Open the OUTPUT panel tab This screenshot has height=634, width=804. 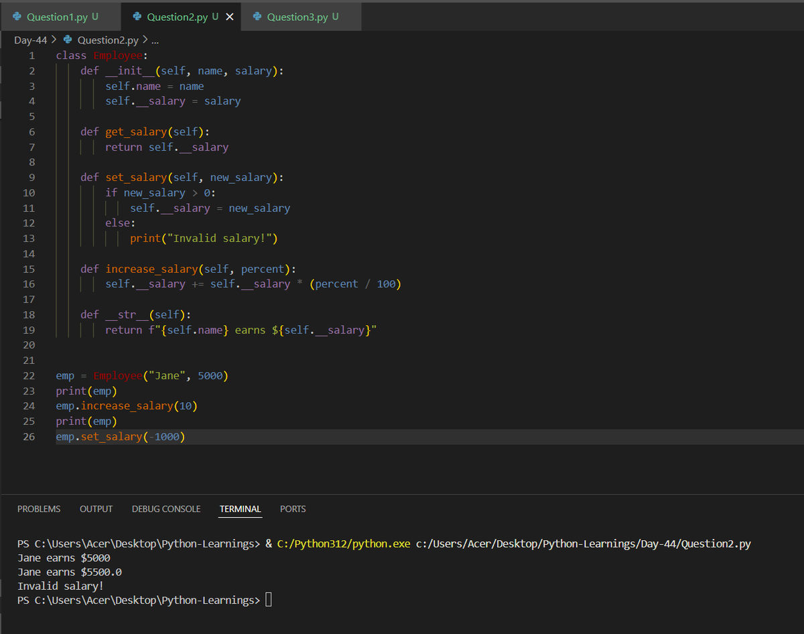(x=96, y=509)
